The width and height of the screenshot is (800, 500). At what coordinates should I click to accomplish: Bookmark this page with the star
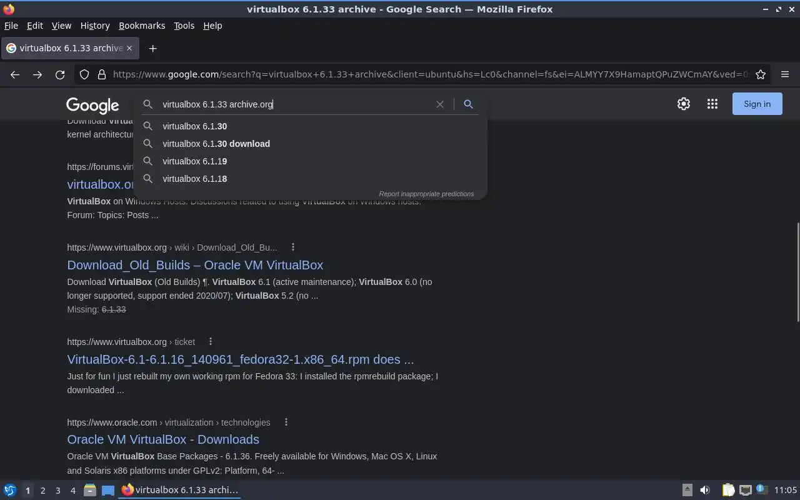click(761, 74)
